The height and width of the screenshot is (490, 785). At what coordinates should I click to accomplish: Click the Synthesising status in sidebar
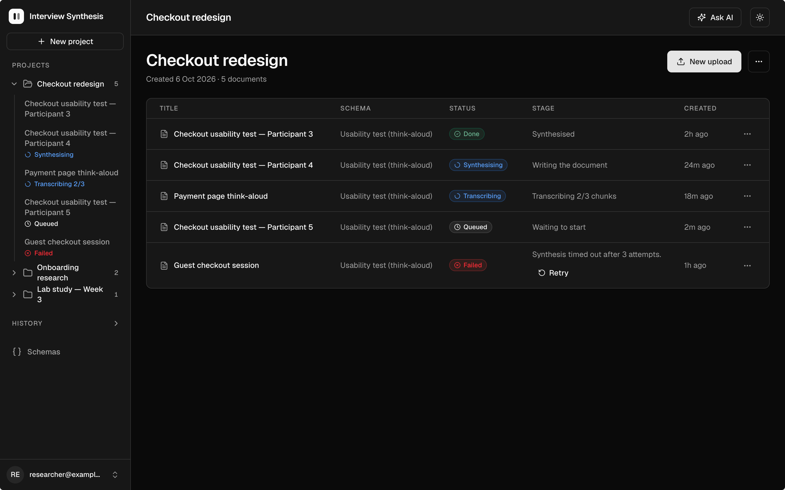[x=49, y=155]
